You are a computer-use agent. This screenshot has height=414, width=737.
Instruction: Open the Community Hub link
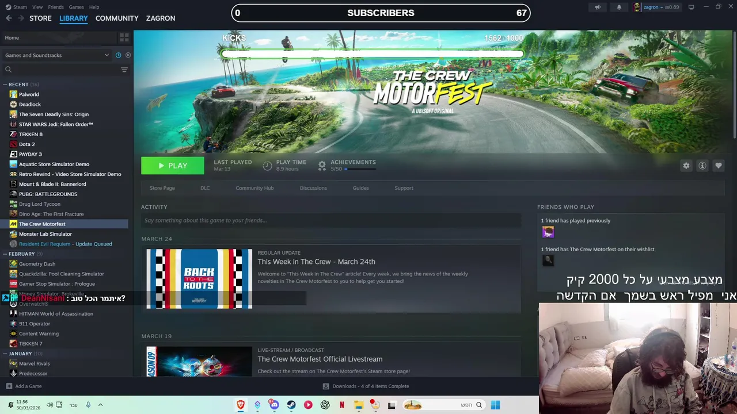254,188
